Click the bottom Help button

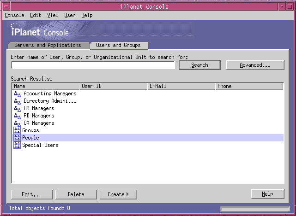pyautogui.click(x=267, y=194)
